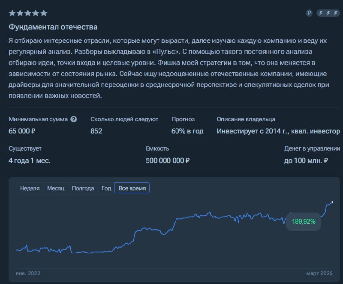Click the ruble currency icon

[309, 13]
